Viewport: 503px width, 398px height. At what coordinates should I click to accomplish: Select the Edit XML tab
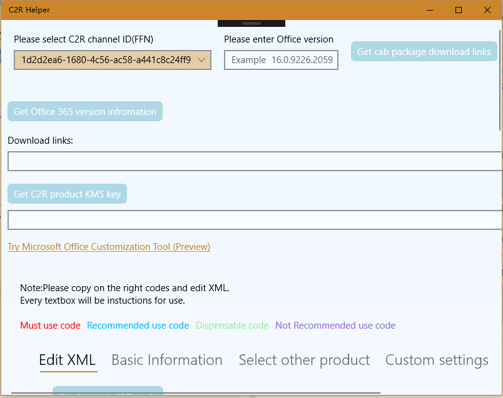pyautogui.click(x=68, y=360)
